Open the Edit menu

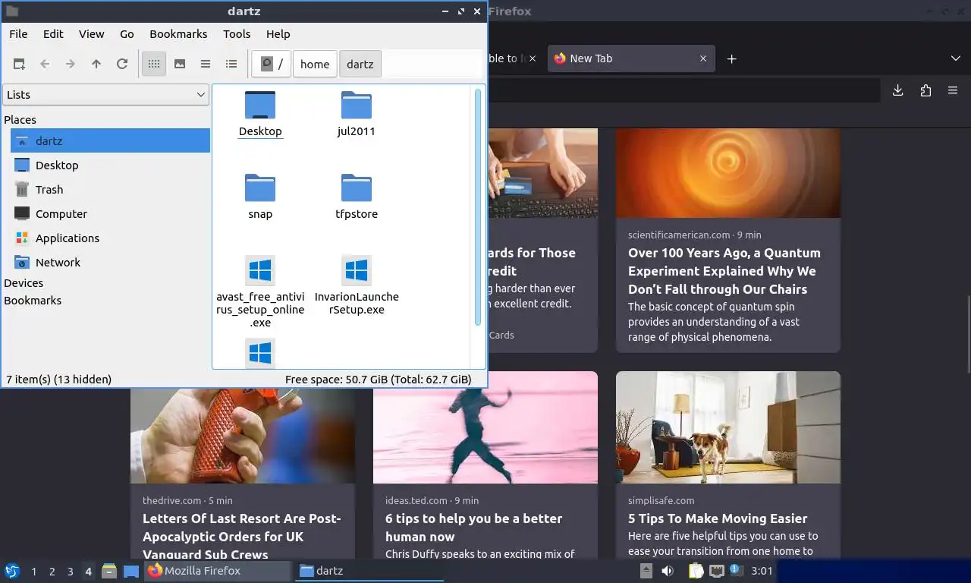(53, 34)
